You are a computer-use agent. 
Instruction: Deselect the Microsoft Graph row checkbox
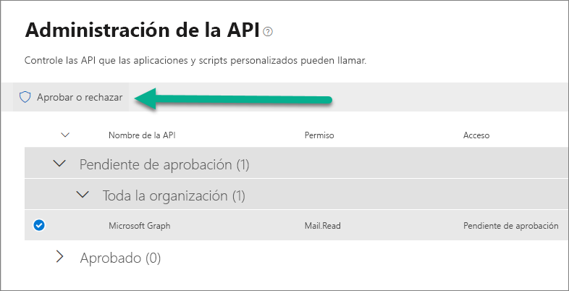click(x=39, y=226)
